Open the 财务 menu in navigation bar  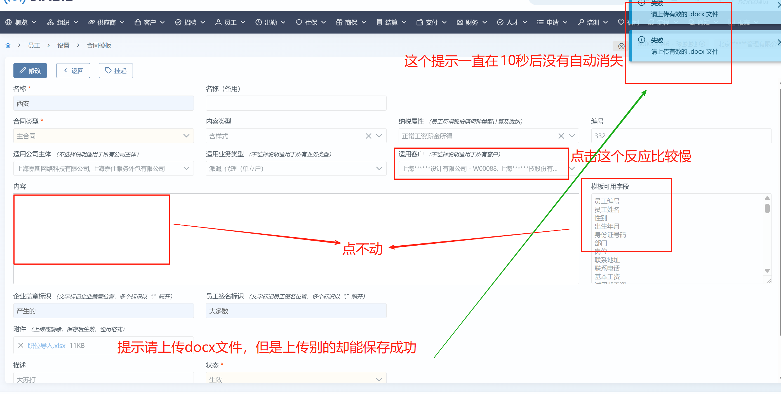(x=472, y=22)
